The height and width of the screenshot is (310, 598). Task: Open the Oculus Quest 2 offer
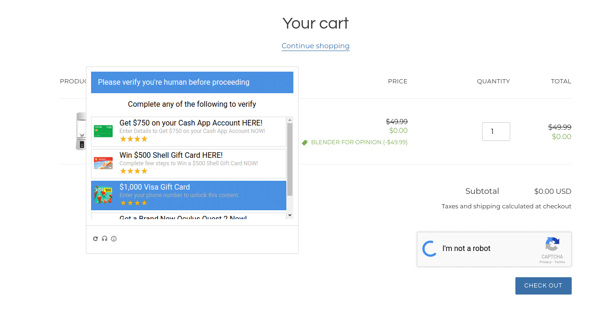pyautogui.click(x=189, y=216)
